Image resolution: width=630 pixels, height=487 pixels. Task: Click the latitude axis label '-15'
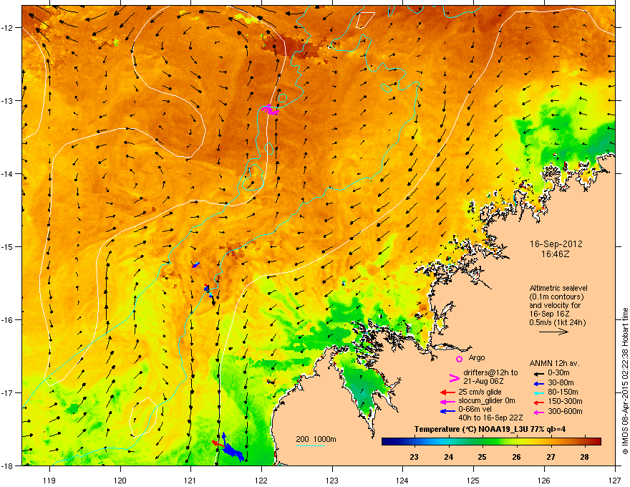(x=7, y=246)
